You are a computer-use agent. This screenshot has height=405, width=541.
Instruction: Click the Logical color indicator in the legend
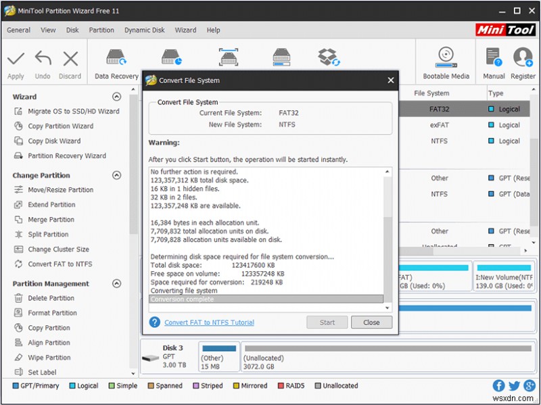click(70, 385)
